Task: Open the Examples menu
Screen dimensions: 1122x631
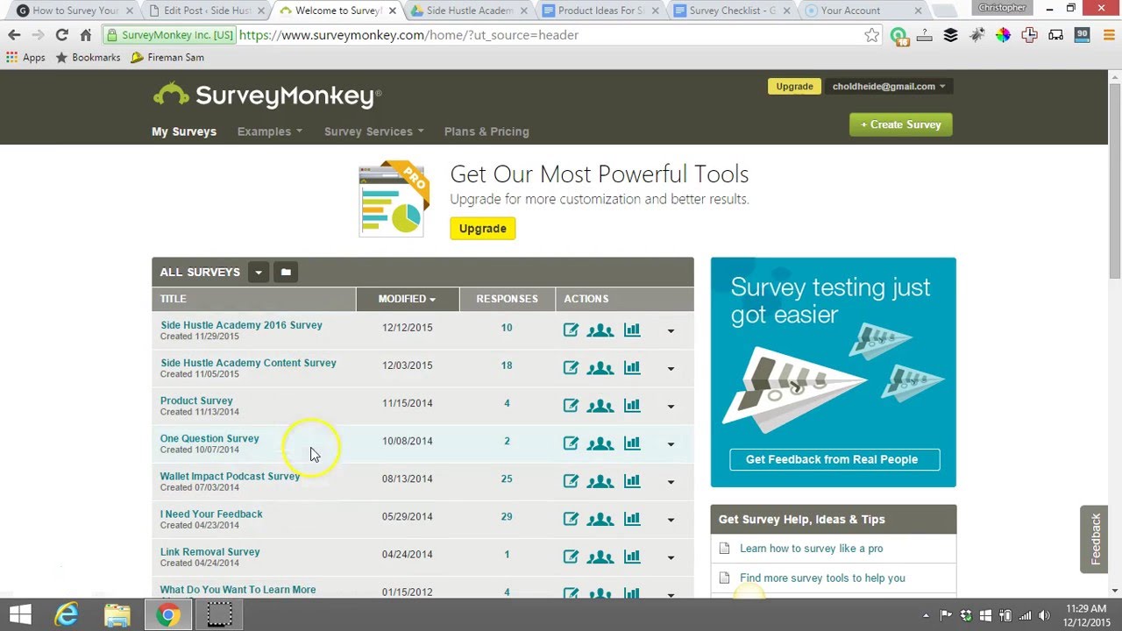Action: click(x=269, y=131)
